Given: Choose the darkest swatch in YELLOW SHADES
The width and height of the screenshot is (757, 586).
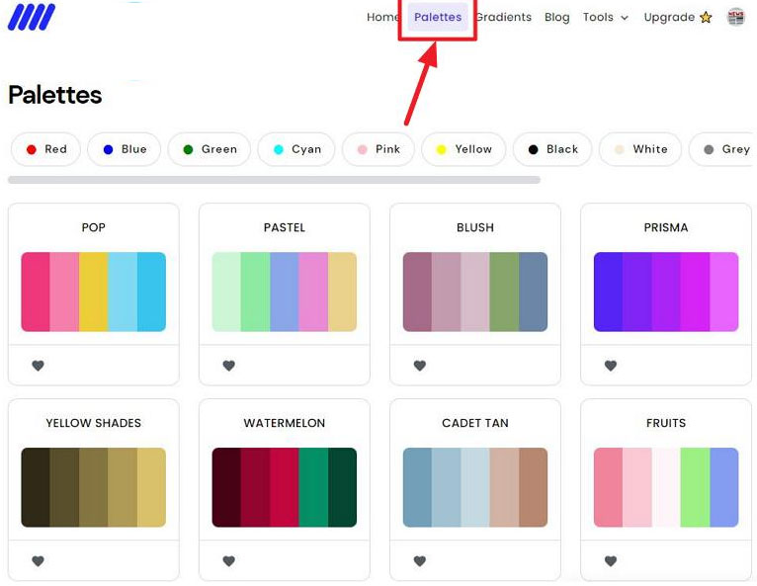Looking at the screenshot, I should [36, 487].
